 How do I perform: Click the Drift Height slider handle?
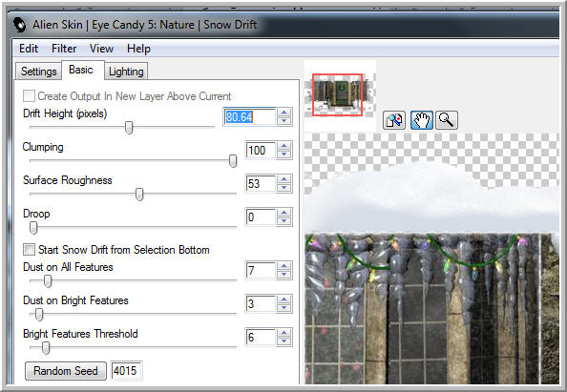129,128
